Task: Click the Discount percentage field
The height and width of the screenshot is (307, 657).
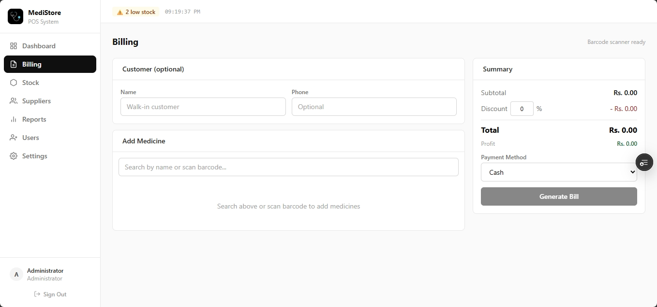Action: (522, 109)
